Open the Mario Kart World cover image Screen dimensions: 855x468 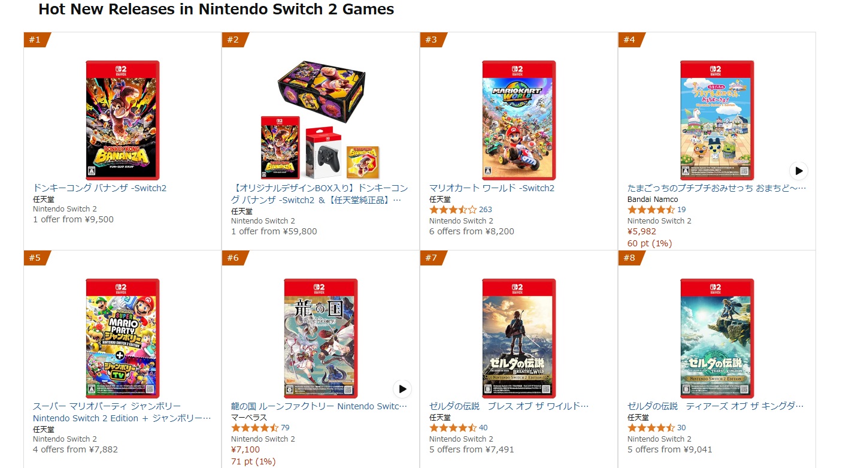[x=519, y=120]
